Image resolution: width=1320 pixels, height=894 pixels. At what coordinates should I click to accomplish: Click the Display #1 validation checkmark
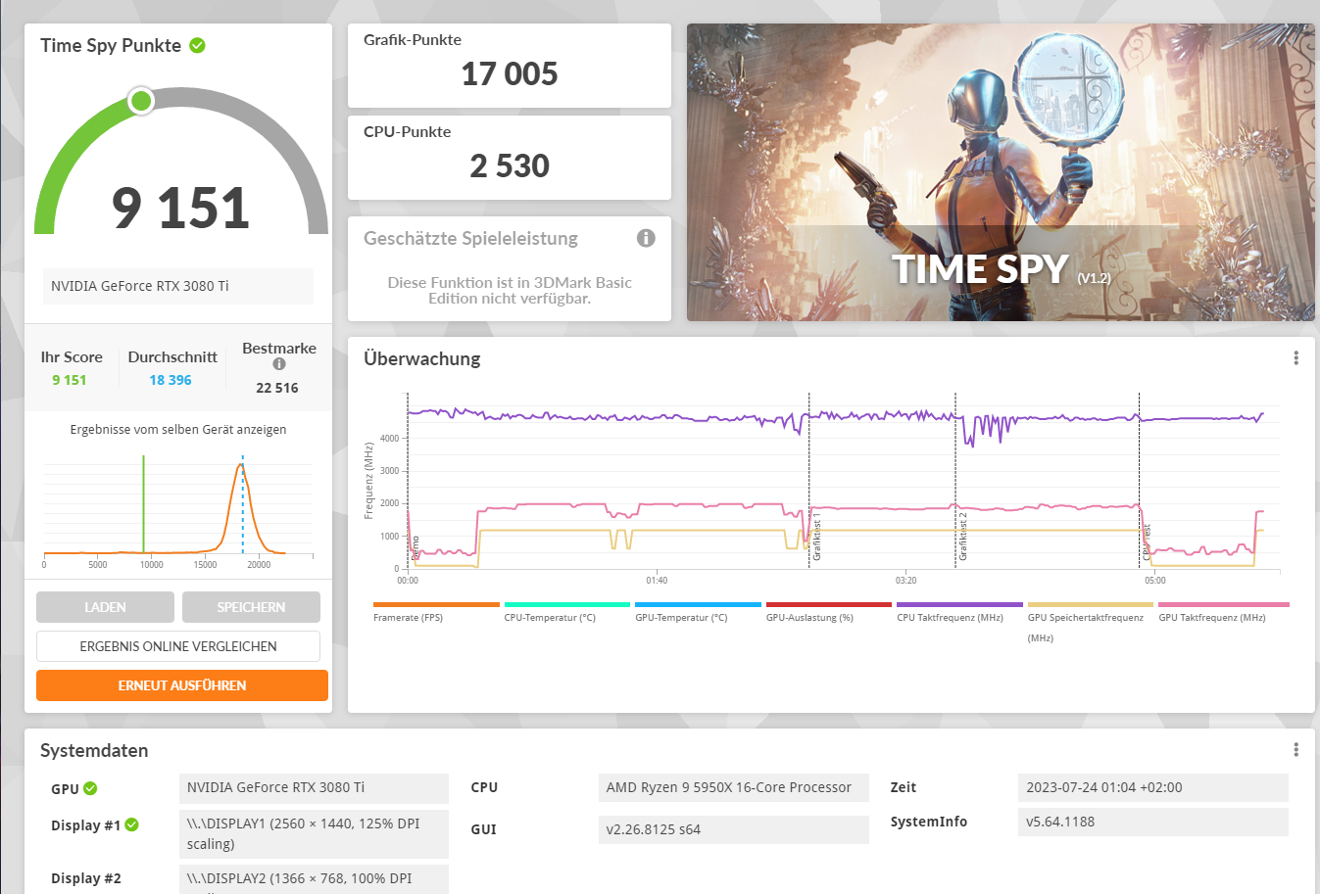[131, 825]
